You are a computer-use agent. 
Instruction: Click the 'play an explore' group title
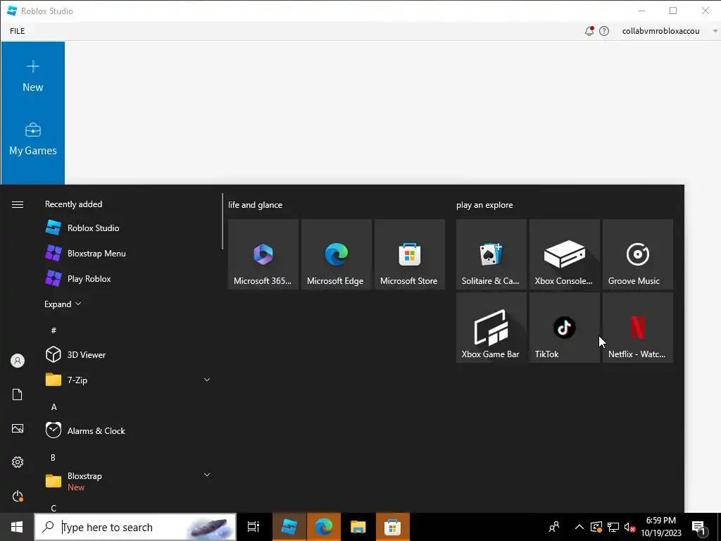click(x=484, y=205)
